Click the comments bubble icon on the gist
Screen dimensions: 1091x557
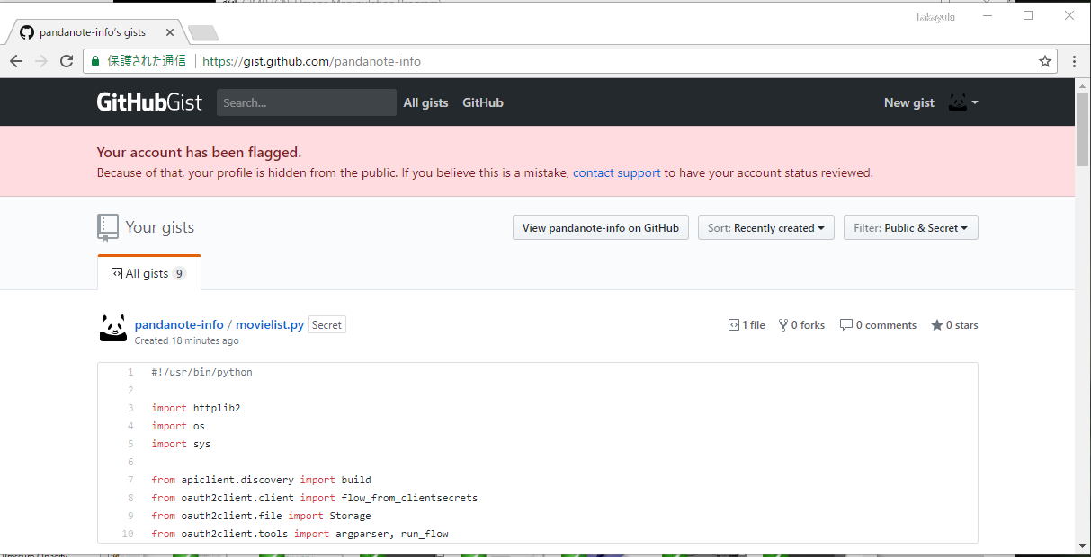coord(845,324)
